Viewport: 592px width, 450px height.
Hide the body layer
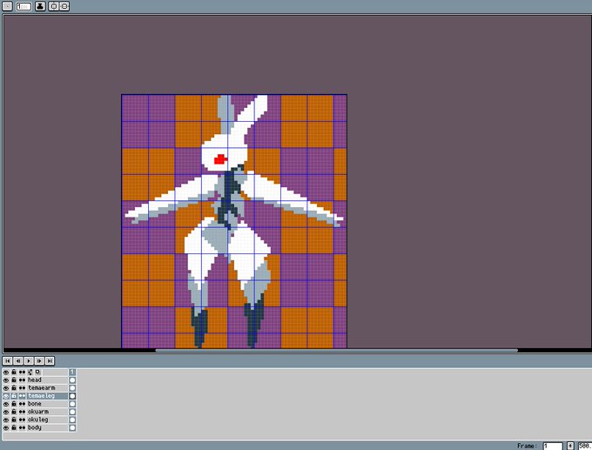pyautogui.click(x=6, y=427)
